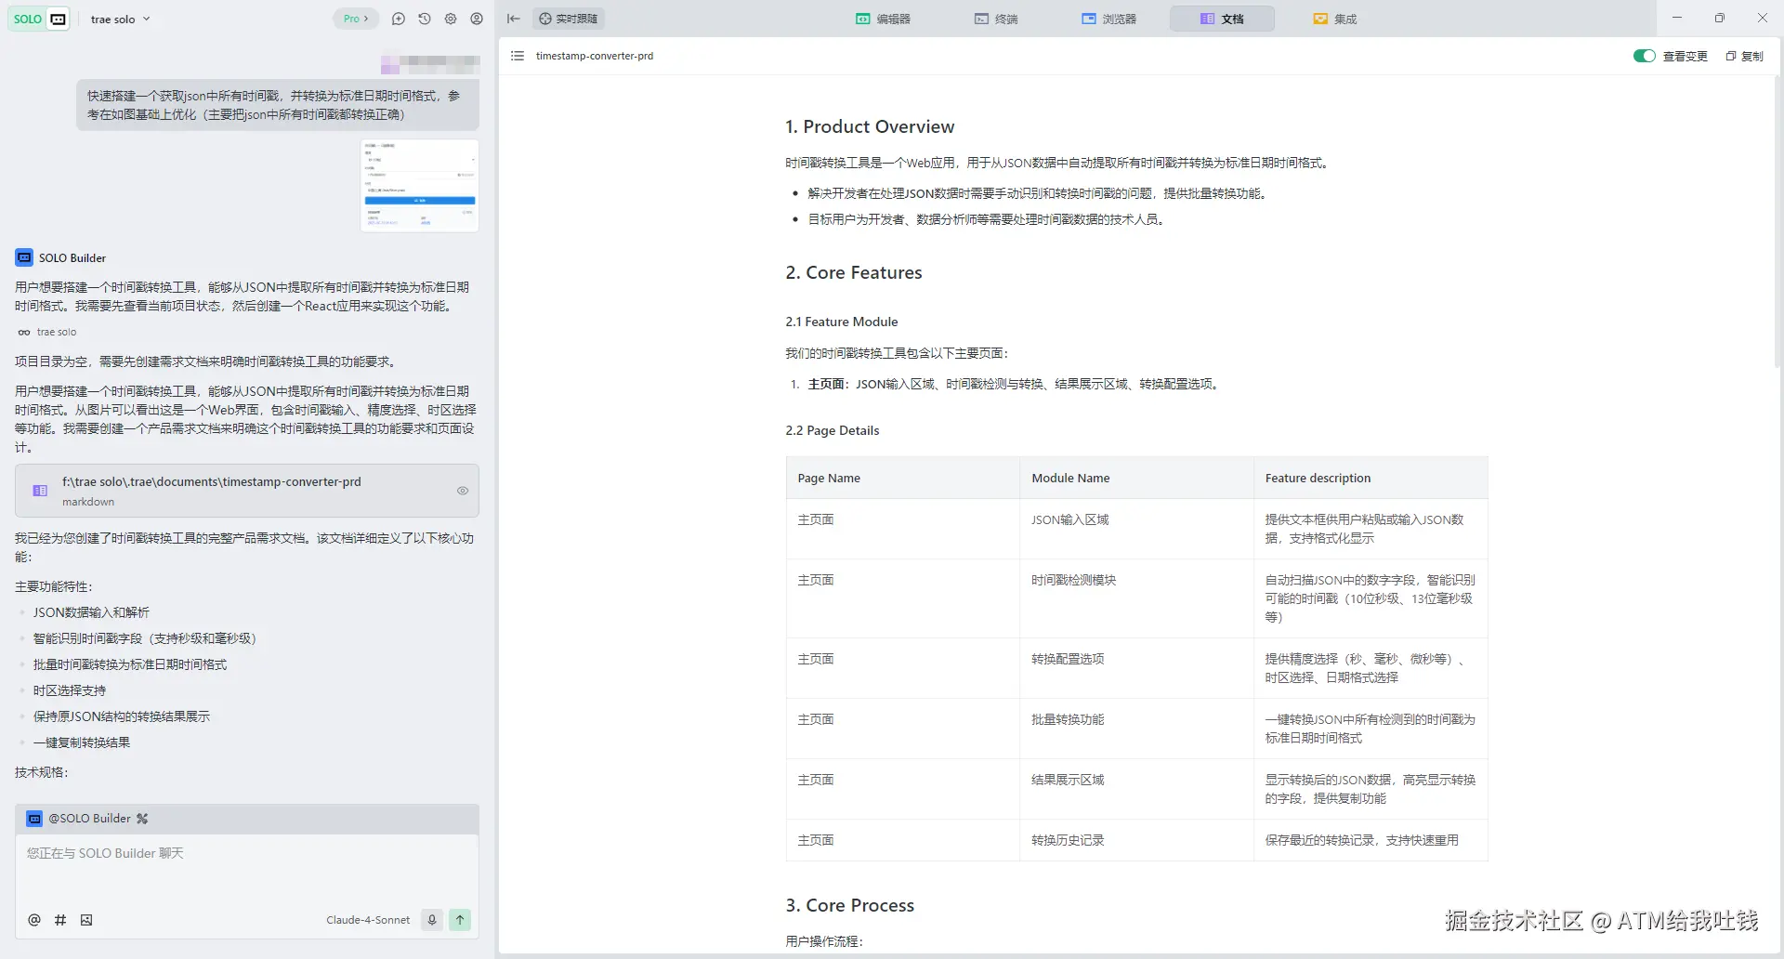Click the @ mention icon

tap(34, 920)
